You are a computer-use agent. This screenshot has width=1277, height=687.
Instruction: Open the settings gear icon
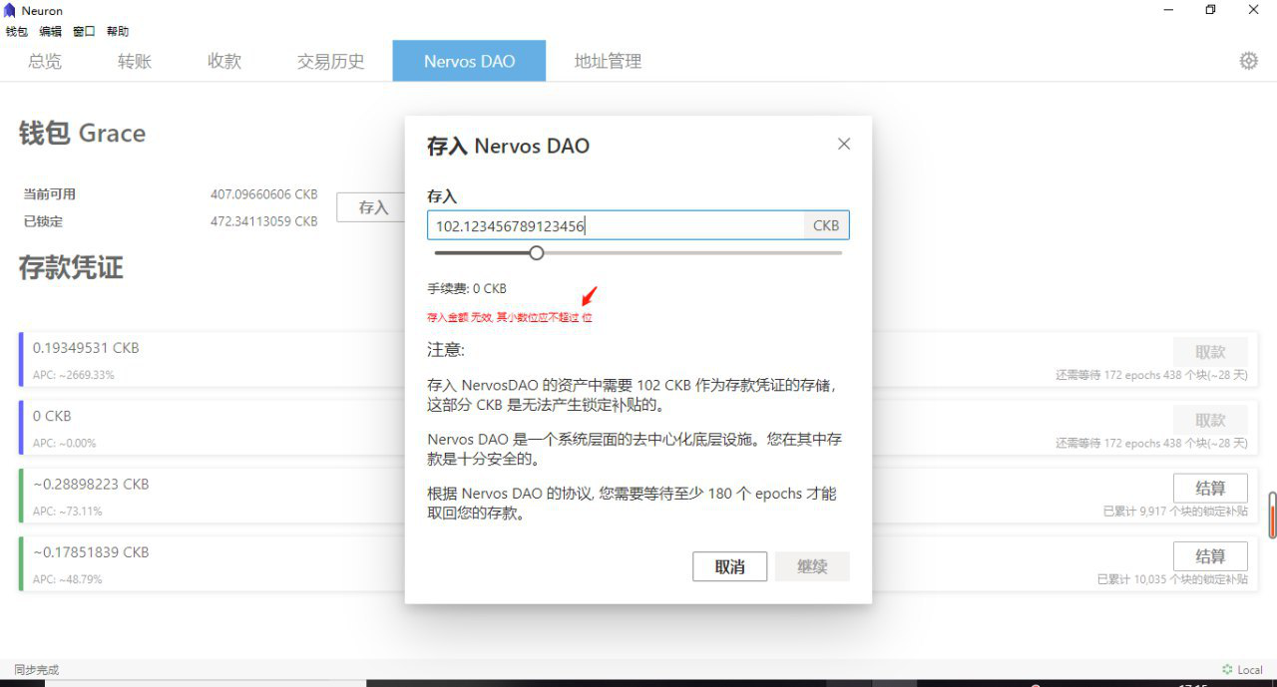pos(1248,61)
